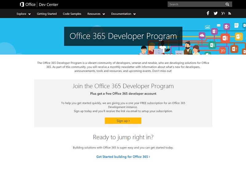
Task: Open the Yammer social icon
Action: pos(223,13)
